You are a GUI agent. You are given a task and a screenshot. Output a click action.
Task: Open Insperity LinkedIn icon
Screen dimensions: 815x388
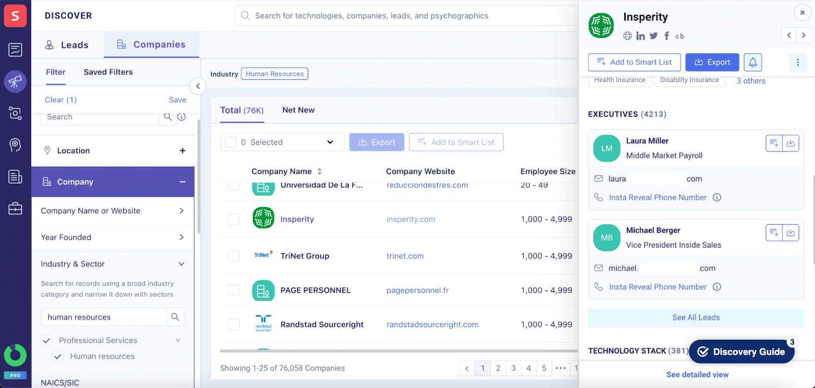[640, 36]
